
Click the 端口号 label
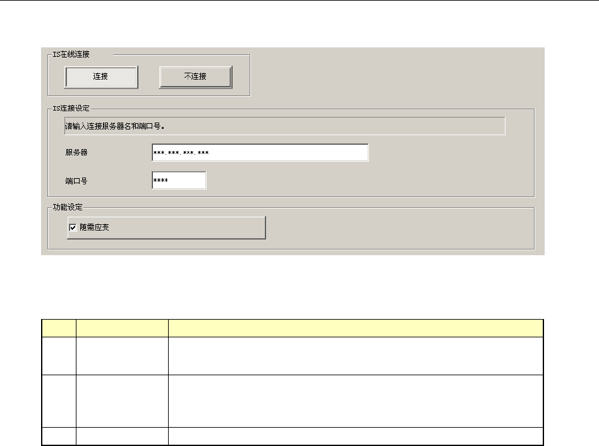(76, 181)
